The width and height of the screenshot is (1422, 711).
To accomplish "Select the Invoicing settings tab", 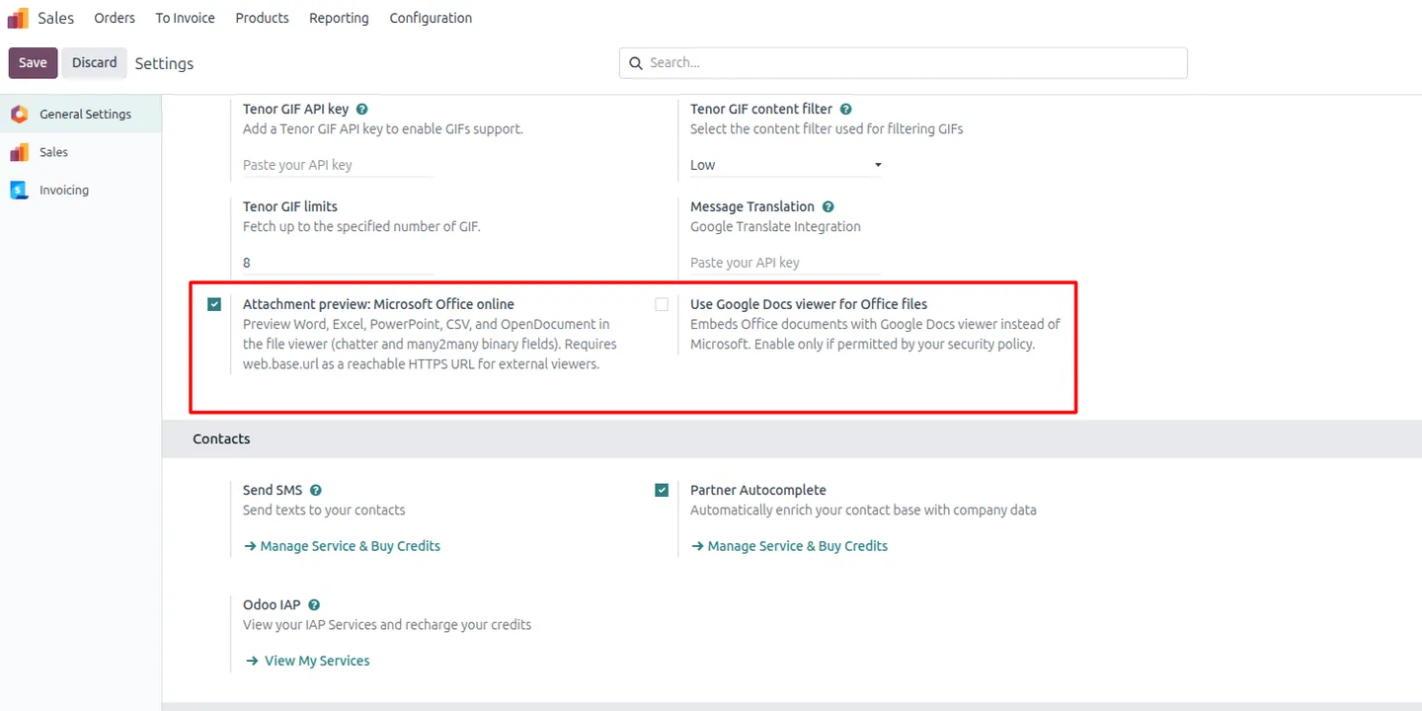I will coord(81,190).
